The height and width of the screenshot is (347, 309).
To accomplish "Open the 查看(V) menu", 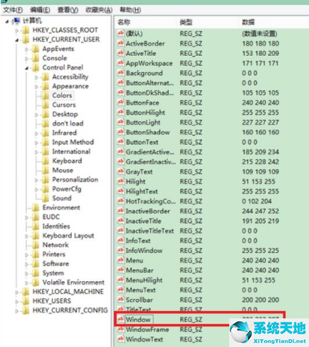I will click(x=68, y=10).
